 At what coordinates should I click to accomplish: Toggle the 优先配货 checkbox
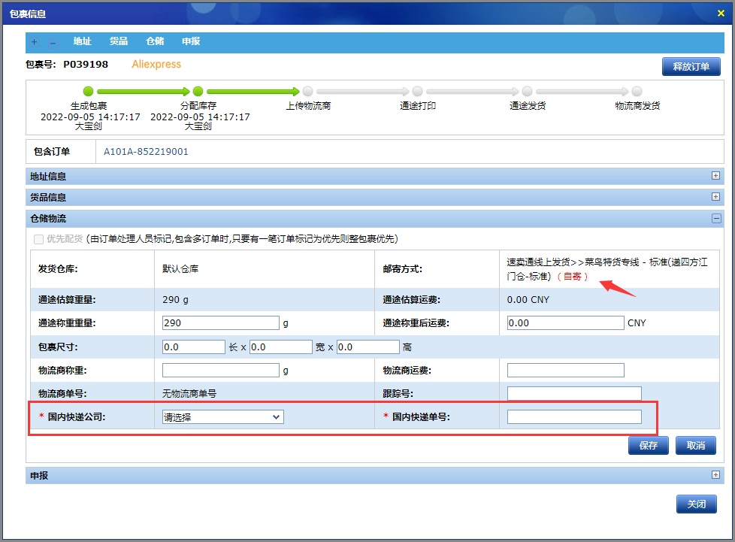click(39, 239)
